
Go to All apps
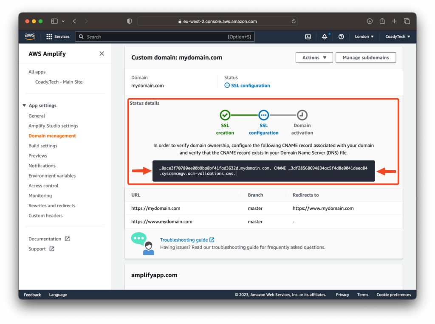click(x=37, y=72)
